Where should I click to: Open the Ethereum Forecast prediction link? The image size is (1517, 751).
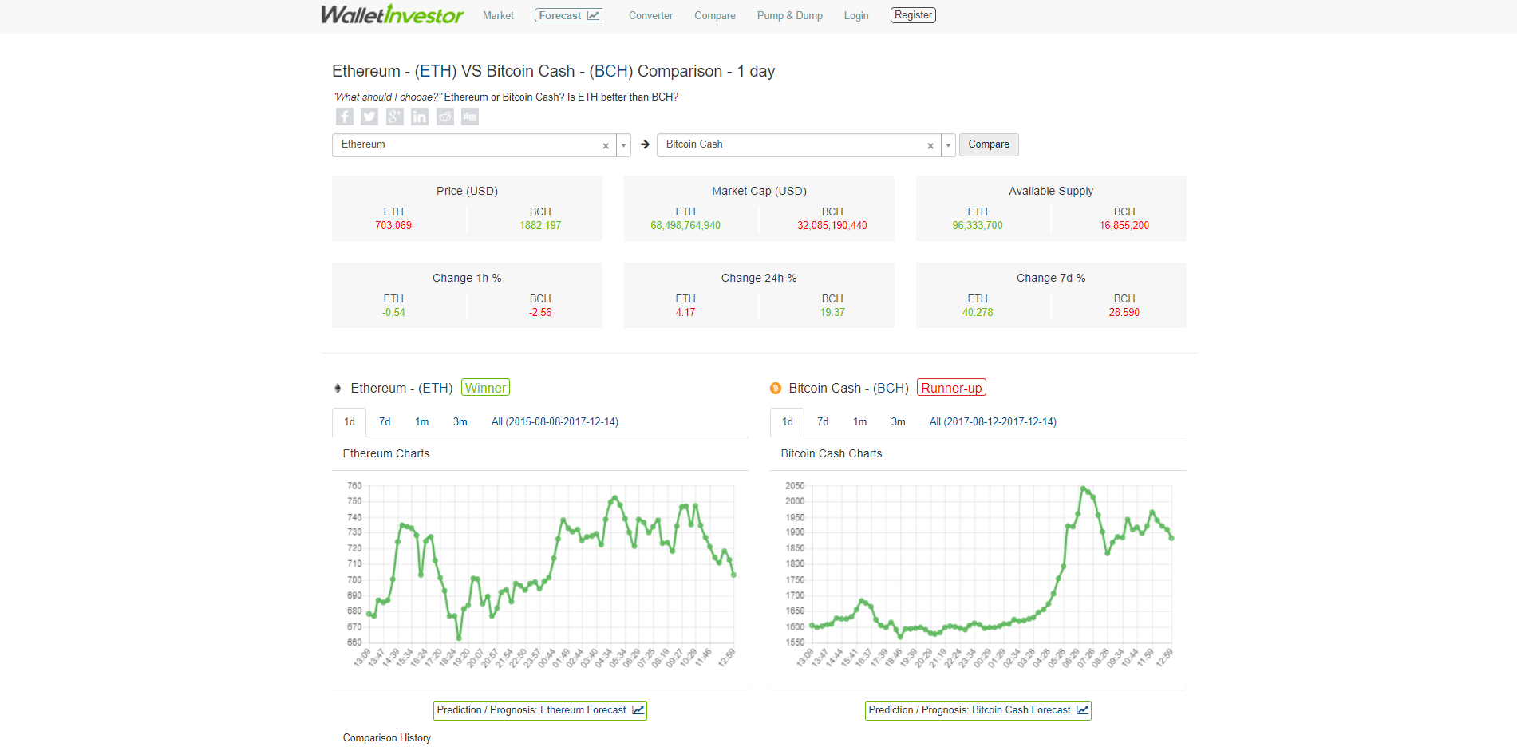pyautogui.click(x=540, y=710)
